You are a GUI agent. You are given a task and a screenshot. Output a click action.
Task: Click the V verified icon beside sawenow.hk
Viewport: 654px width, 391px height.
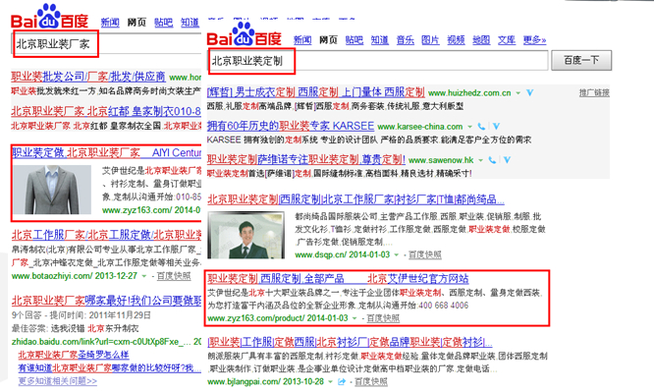pyautogui.click(x=507, y=160)
